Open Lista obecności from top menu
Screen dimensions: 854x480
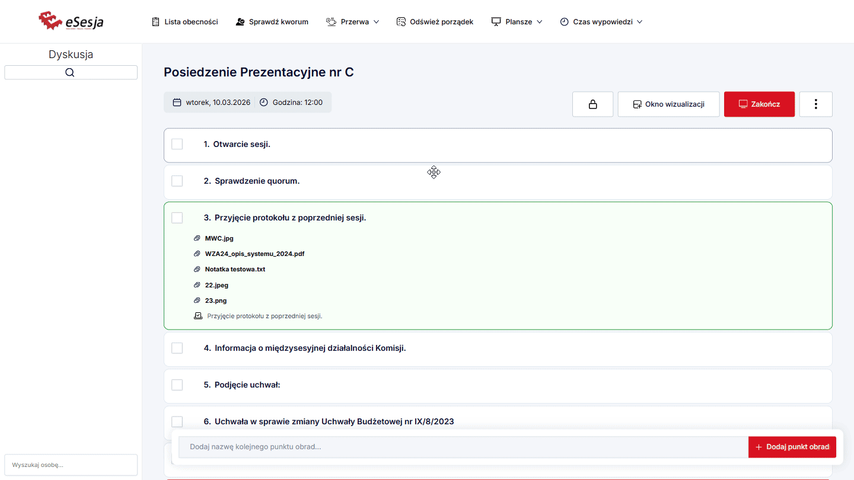[185, 22]
